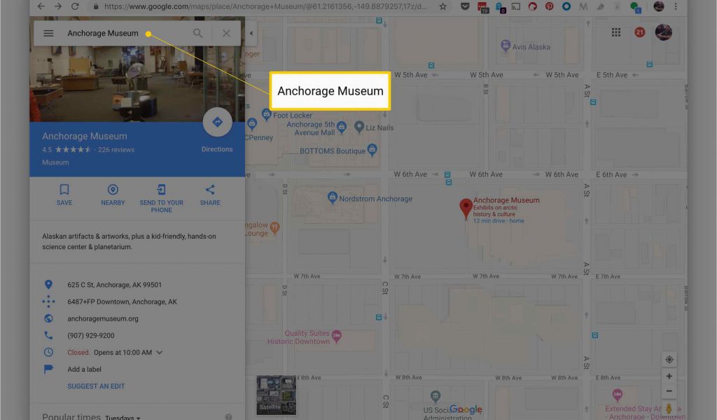
Task: Click the Cast extension icon
Action: tap(516, 6)
